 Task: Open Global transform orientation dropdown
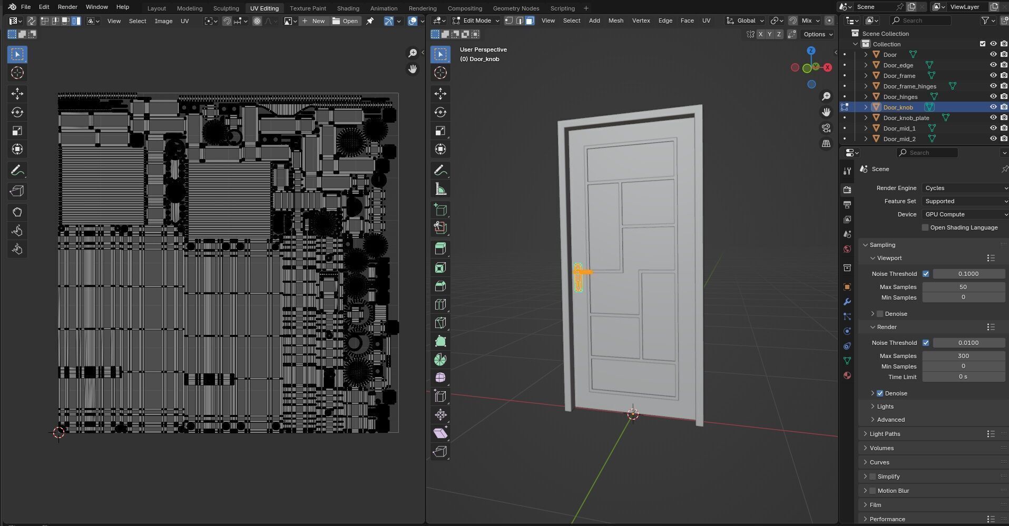click(x=746, y=21)
